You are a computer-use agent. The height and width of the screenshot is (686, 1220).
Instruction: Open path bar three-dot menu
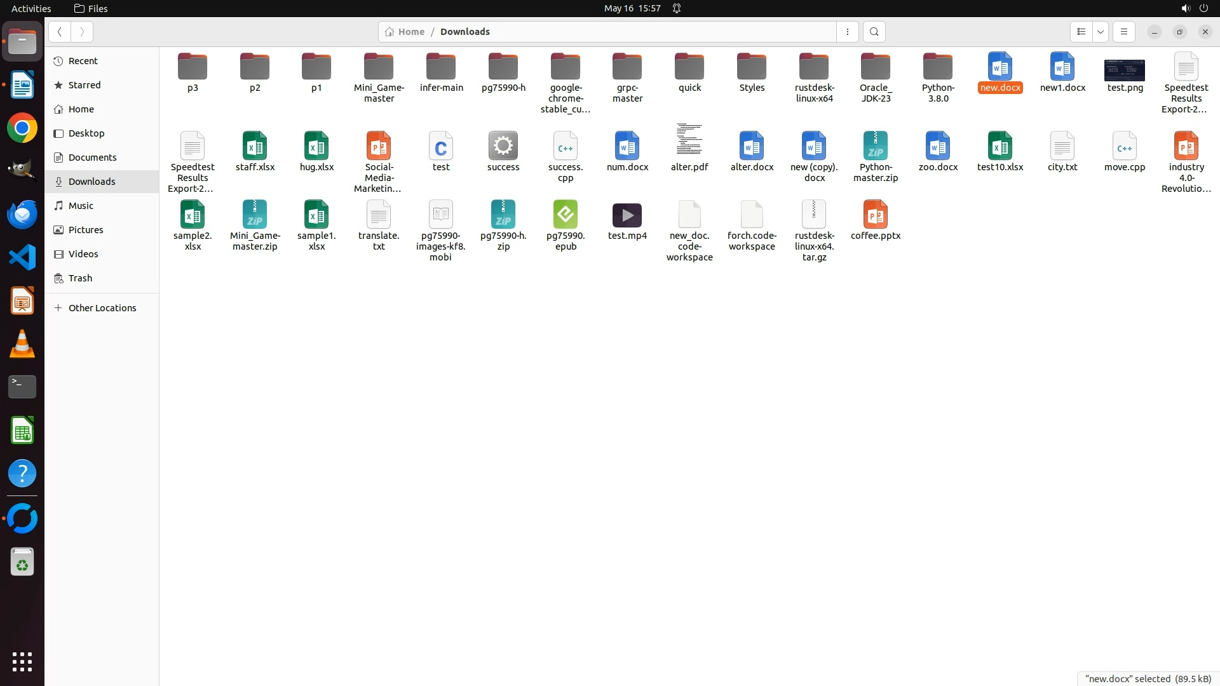point(847,32)
